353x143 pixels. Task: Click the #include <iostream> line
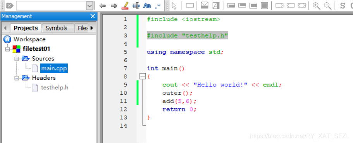184,19
